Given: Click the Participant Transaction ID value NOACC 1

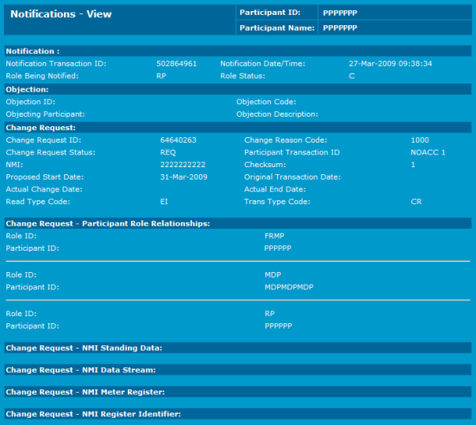Looking at the screenshot, I should (428, 152).
